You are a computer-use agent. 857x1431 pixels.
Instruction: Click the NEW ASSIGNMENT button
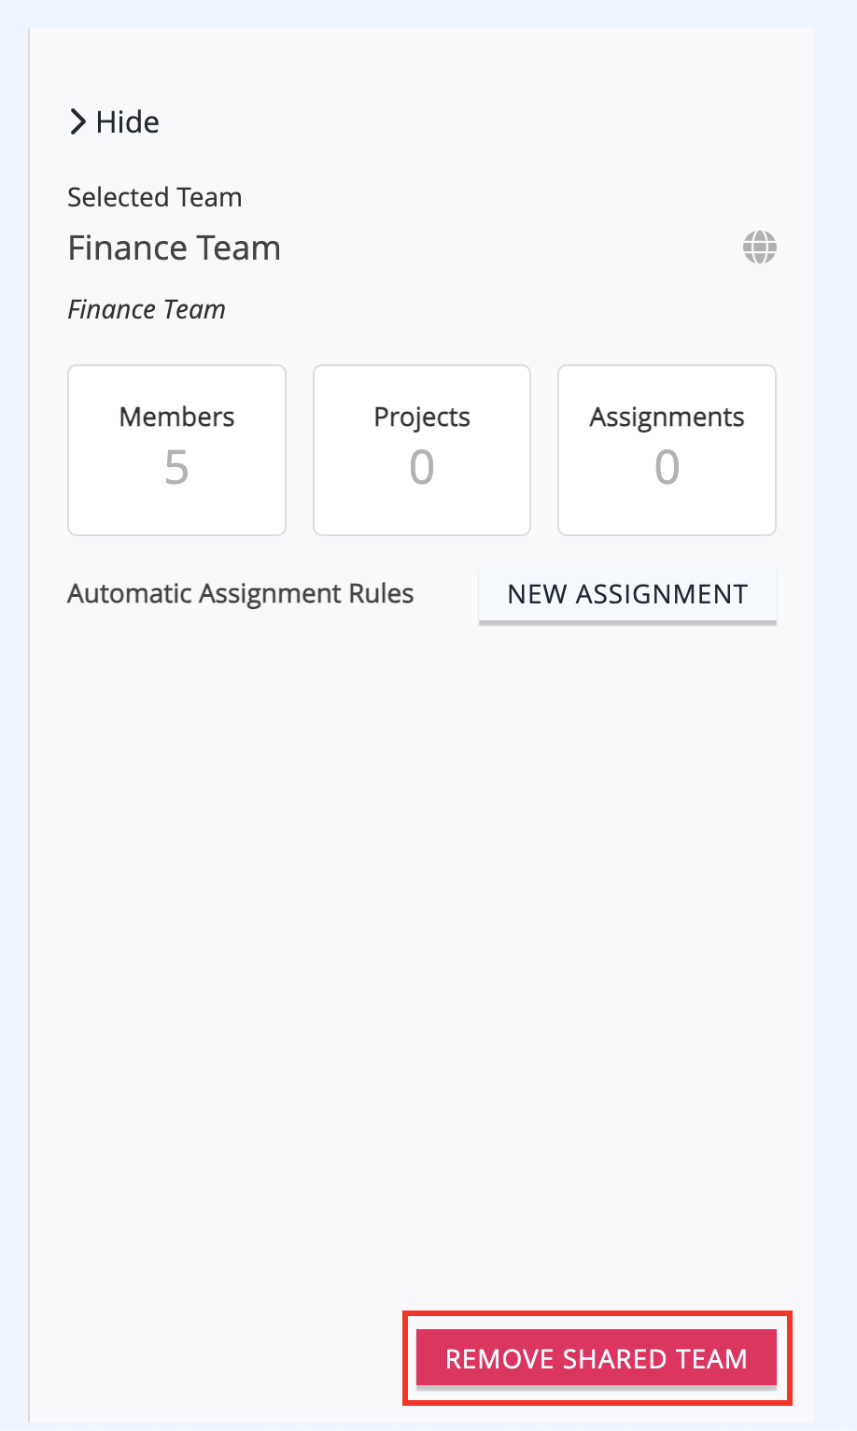[x=627, y=594]
